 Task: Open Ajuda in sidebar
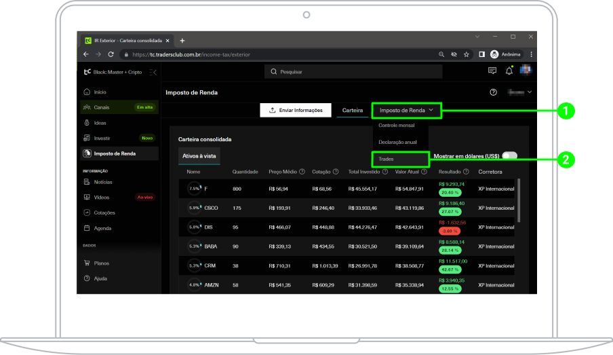[119, 278]
